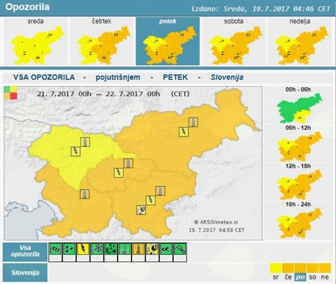Select the snowflake warning filter icon
Viewport: 336px width, 284px height.
[97, 249]
